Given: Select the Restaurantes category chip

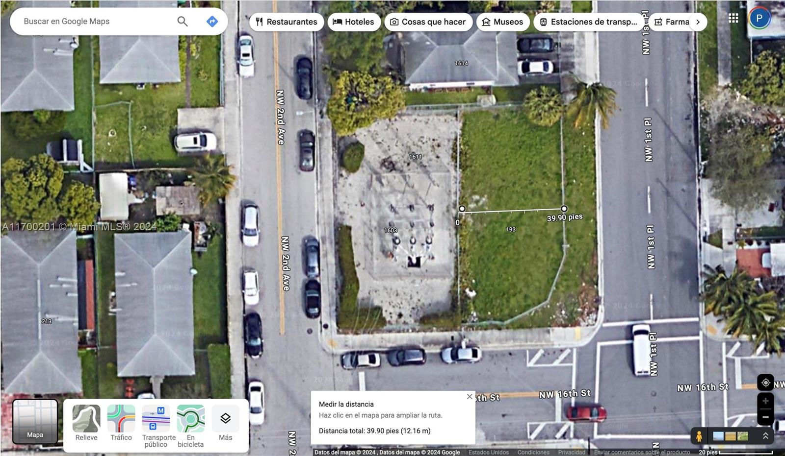Looking at the screenshot, I should (287, 22).
